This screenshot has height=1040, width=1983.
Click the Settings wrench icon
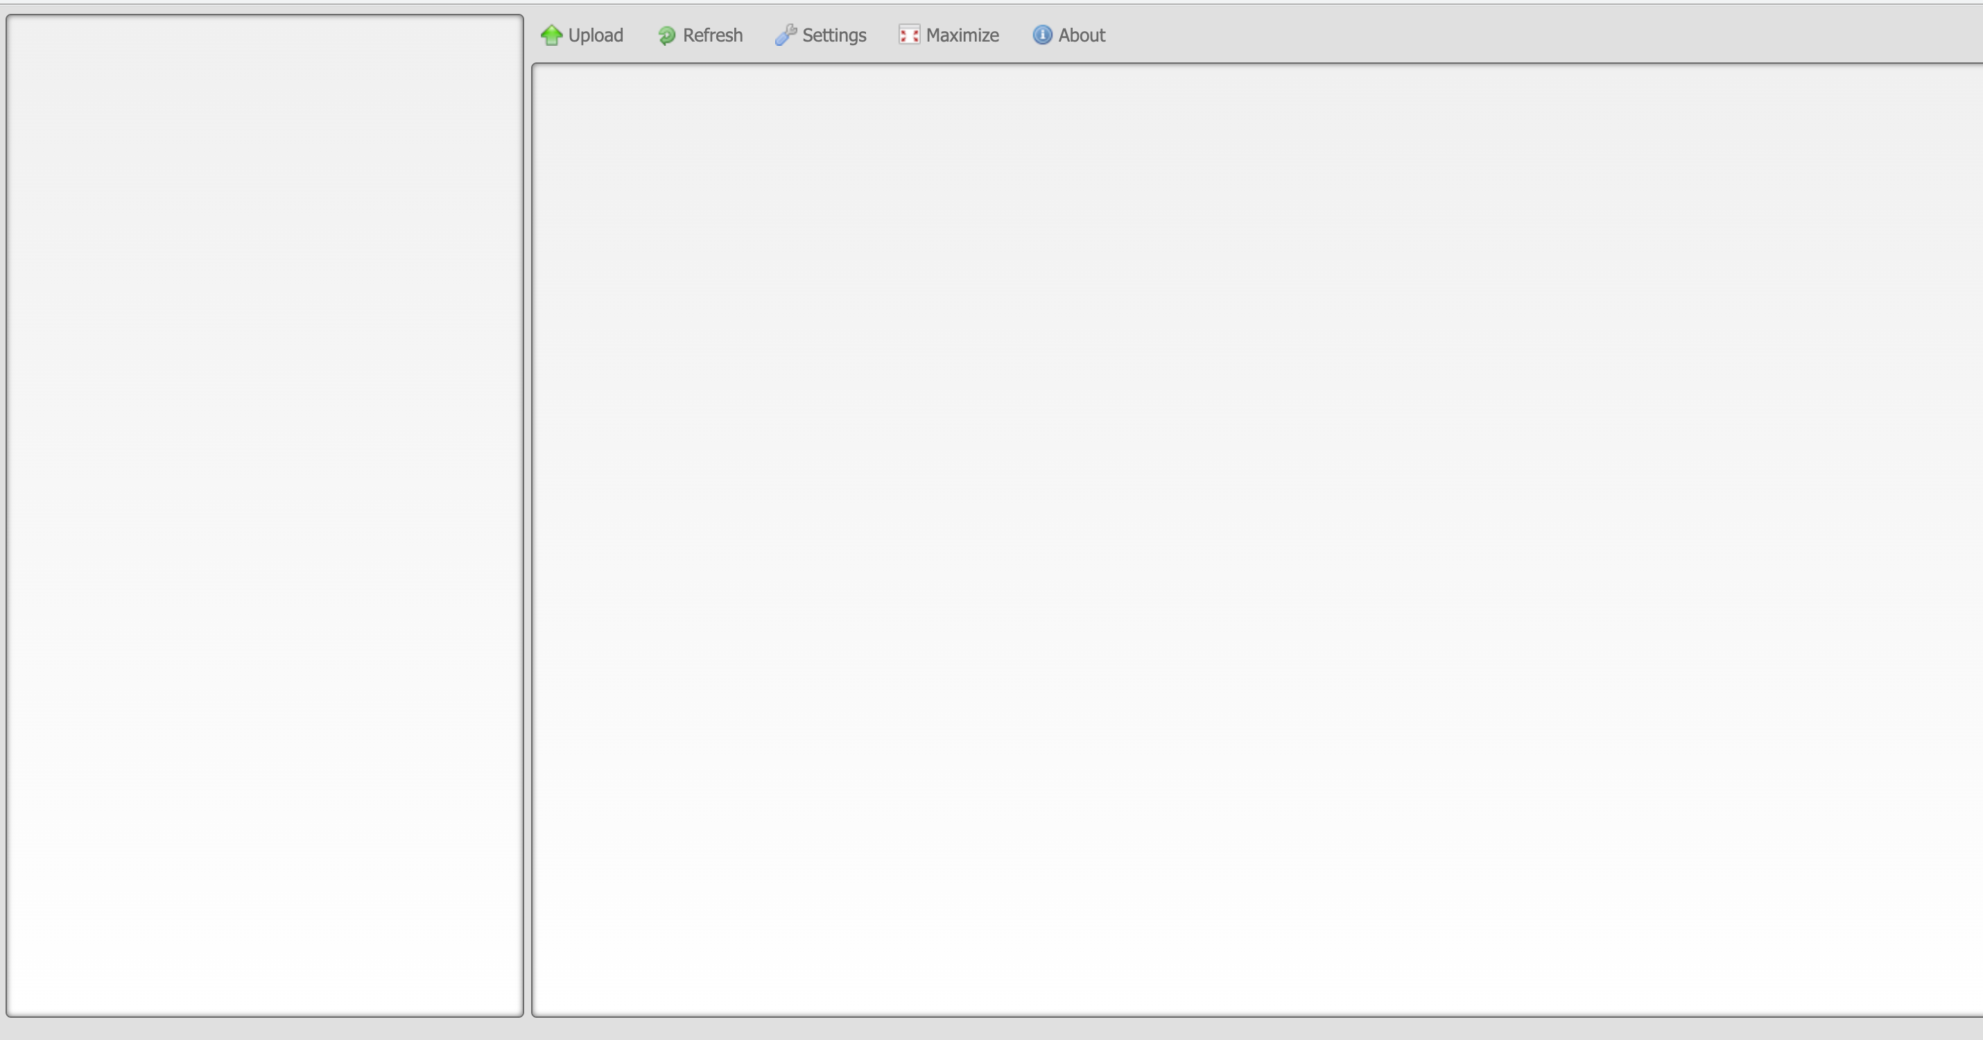[x=785, y=35]
